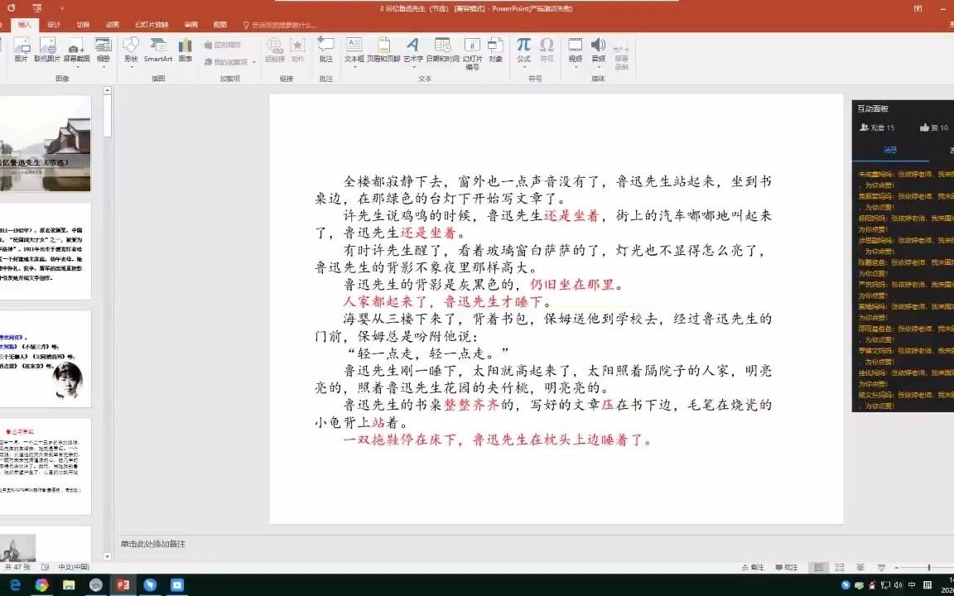The width and height of the screenshot is (954, 596).
Task: Select the first slide thumbnail
Action: (46, 142)
